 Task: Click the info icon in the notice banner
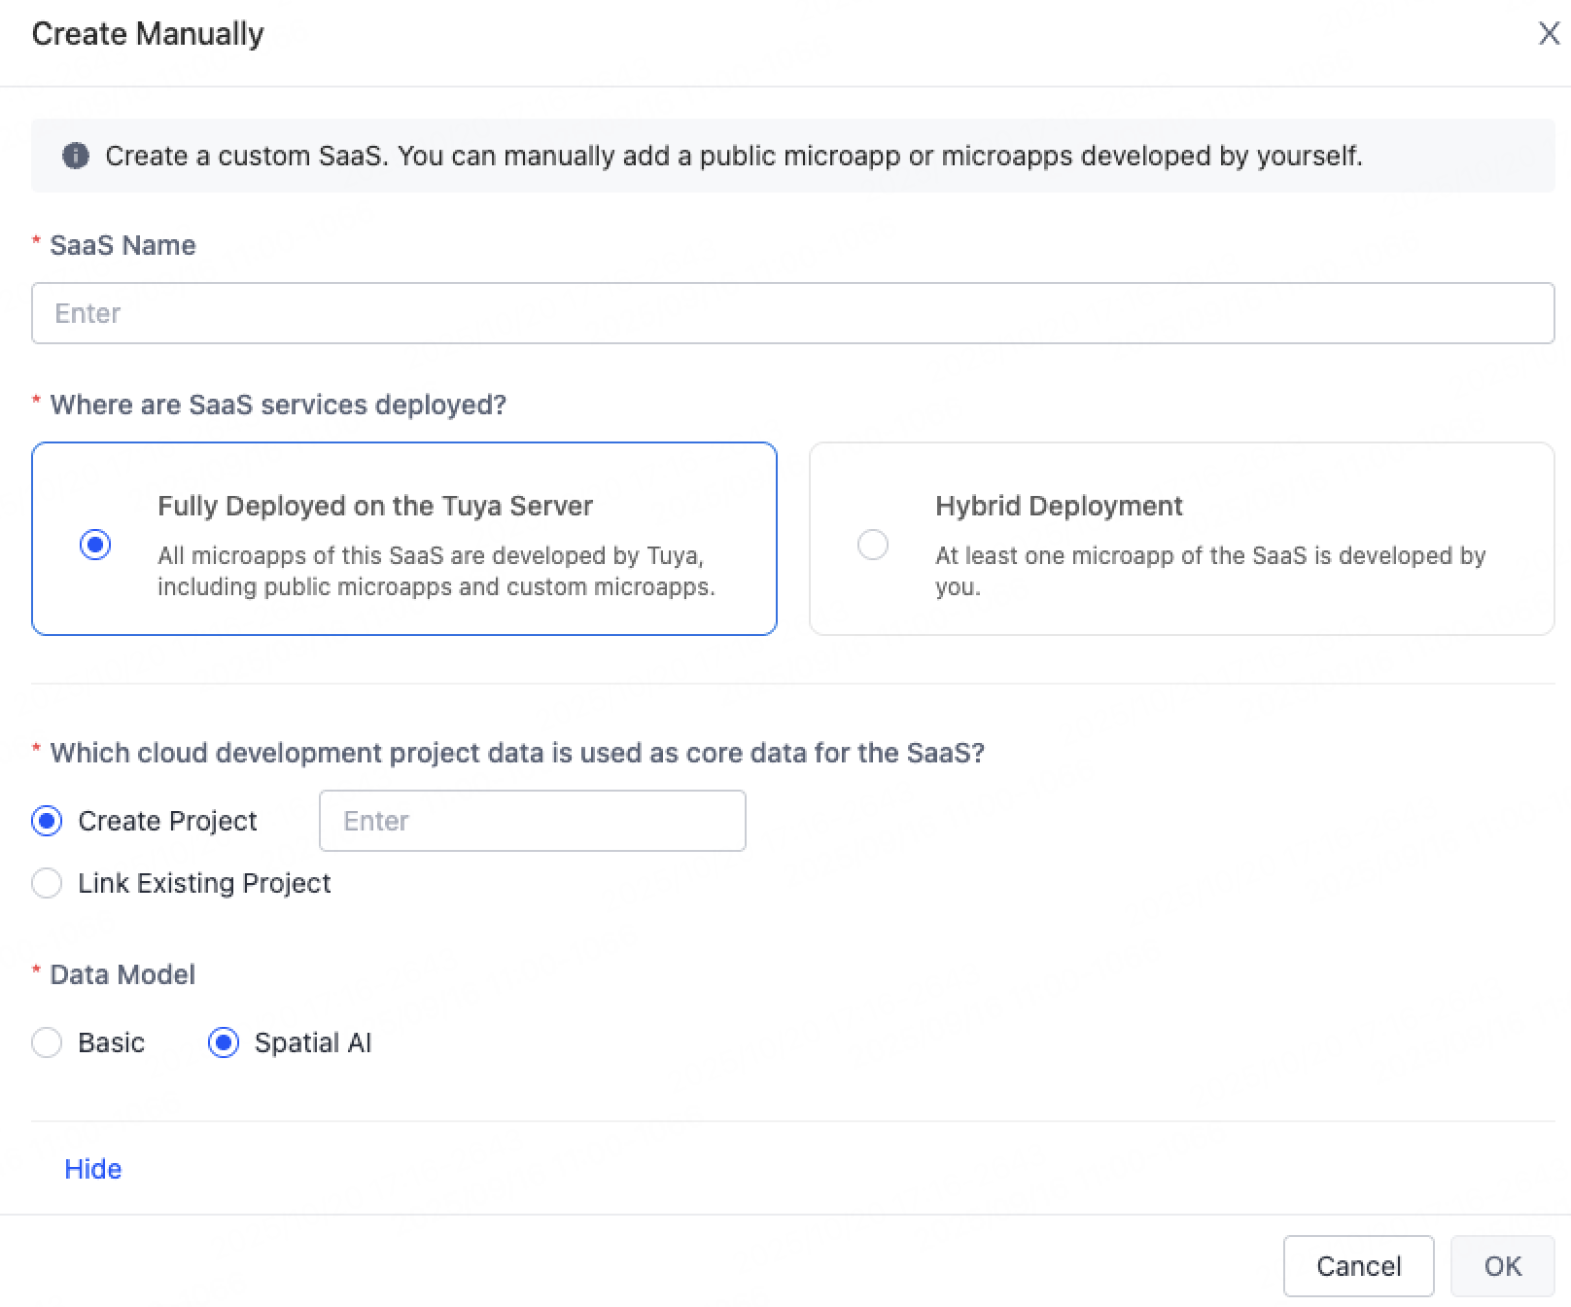[74, 156]
